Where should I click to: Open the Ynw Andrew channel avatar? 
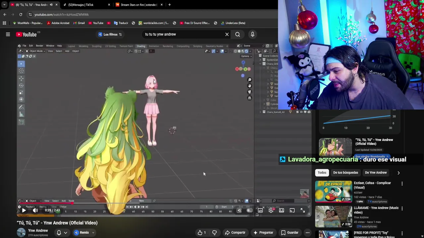click(21, 232)
